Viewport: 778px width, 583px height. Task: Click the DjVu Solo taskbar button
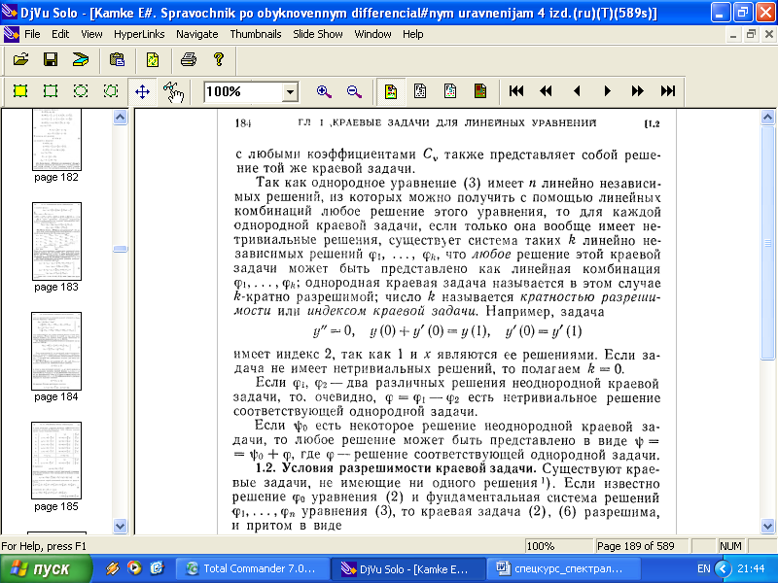point(407,568)
